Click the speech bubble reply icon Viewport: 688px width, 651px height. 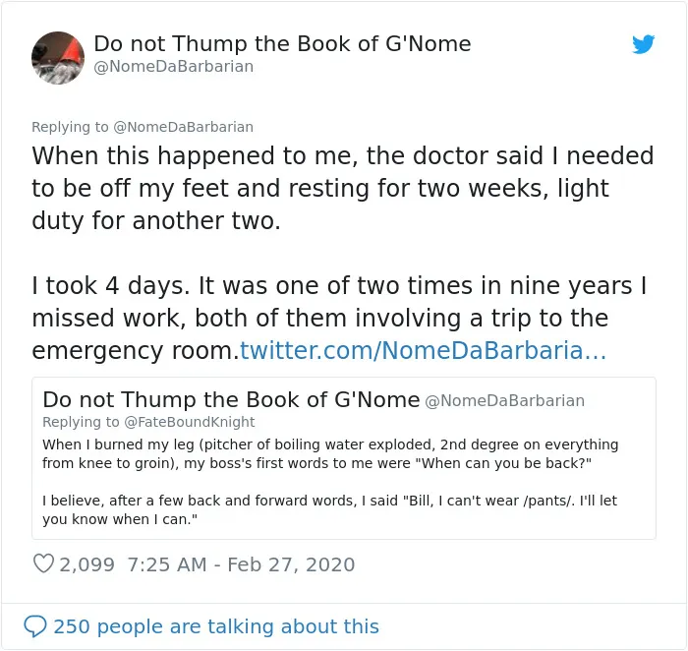35,626
